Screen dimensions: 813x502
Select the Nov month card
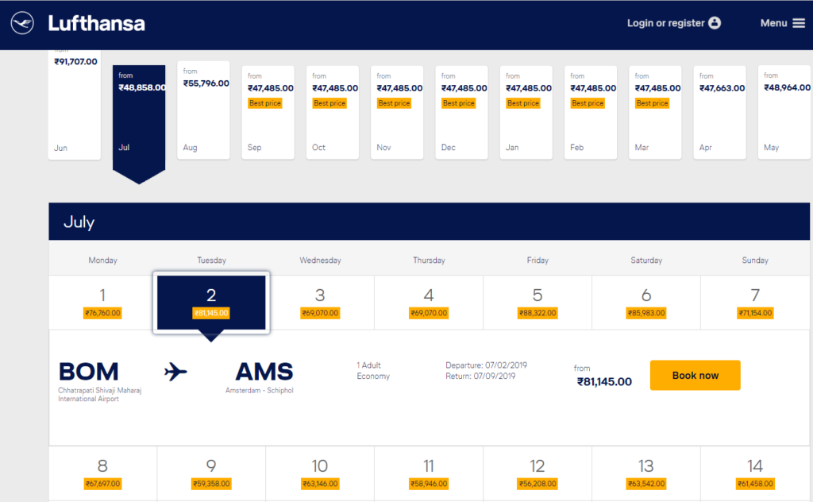pyautogui.click(x=397, y=113)
